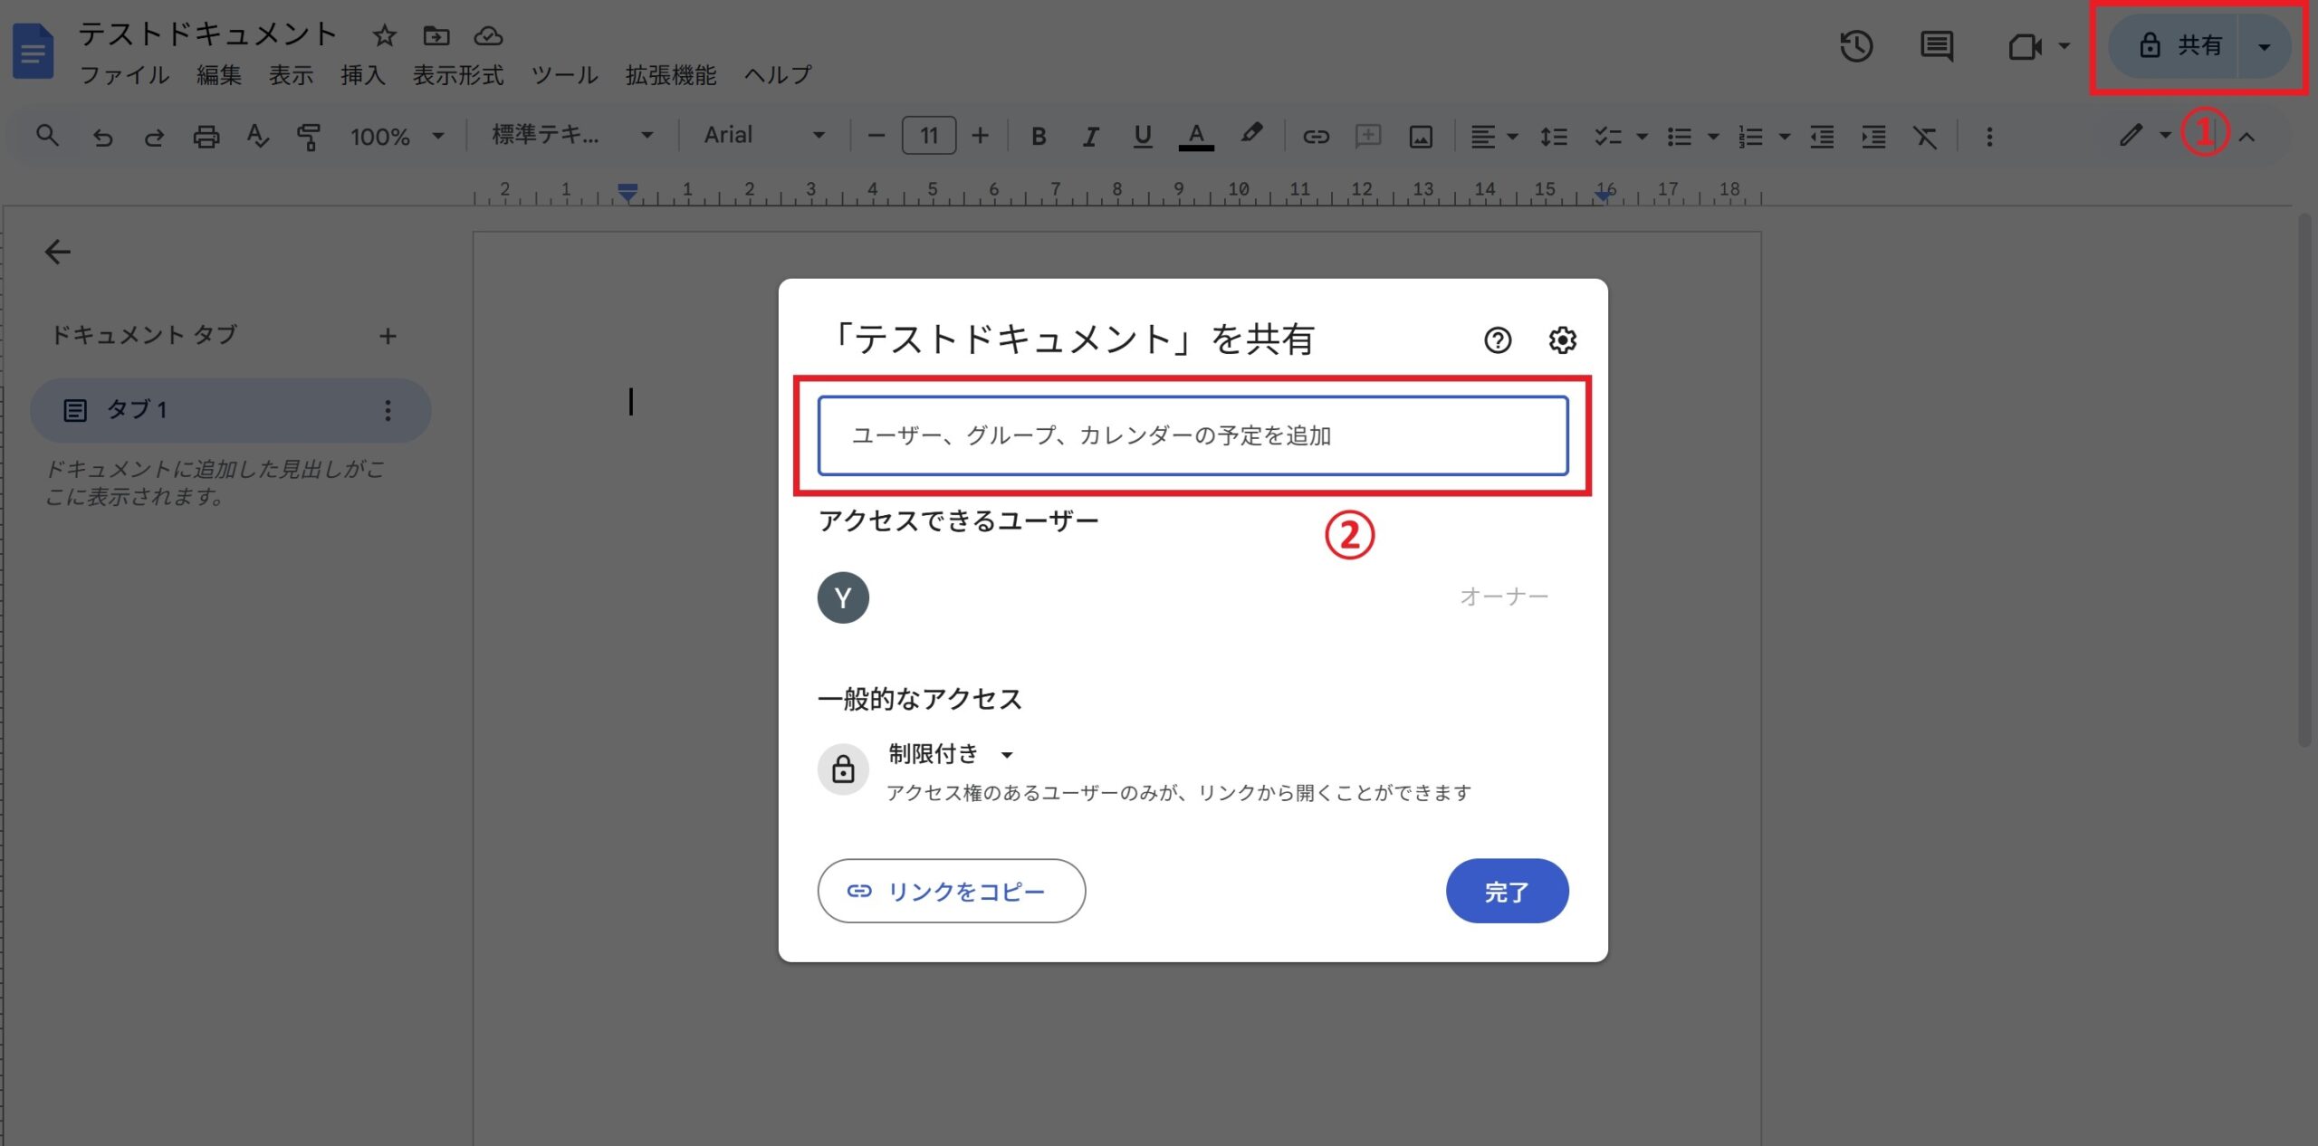The height and width of the screenshot is (1146, 2318).
Task: Toggle italic formatting
Action: click(x=1090, y=137)
